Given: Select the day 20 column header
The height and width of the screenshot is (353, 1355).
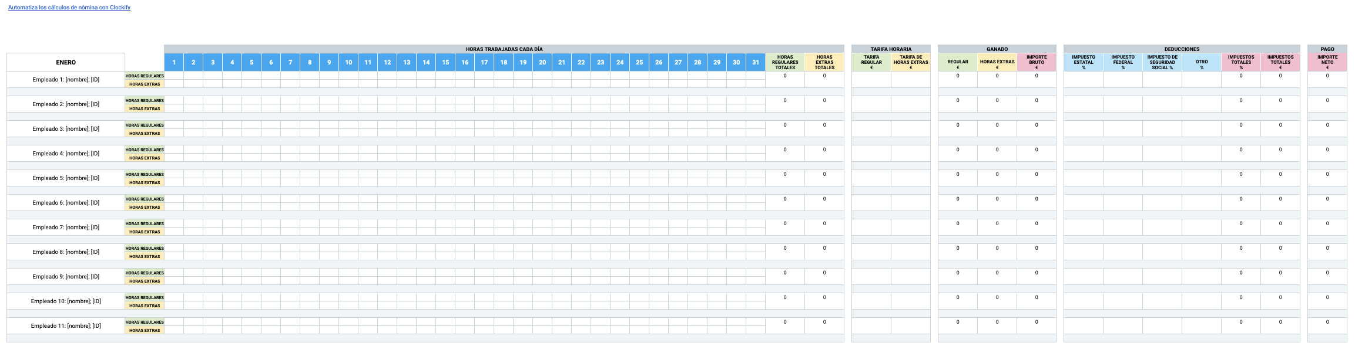Looking at the screenshot, I should point(542,62).
